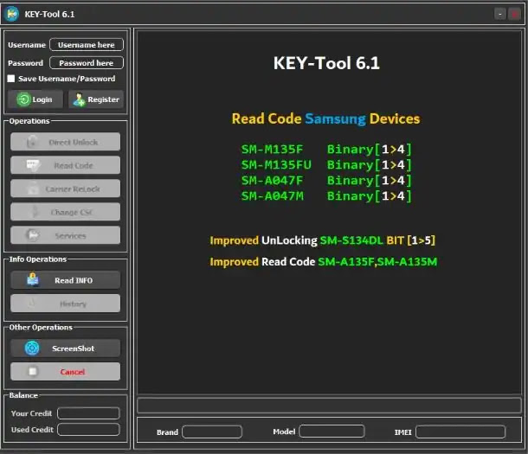Click 'Read Code Samsung Devices' heading

325,118
